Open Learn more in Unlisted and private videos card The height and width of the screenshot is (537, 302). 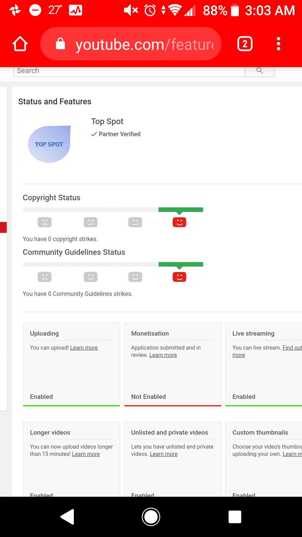coord(164,454)
